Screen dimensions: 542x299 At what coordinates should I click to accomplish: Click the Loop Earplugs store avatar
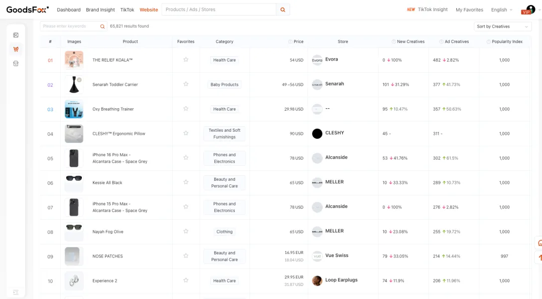point(317,281)
